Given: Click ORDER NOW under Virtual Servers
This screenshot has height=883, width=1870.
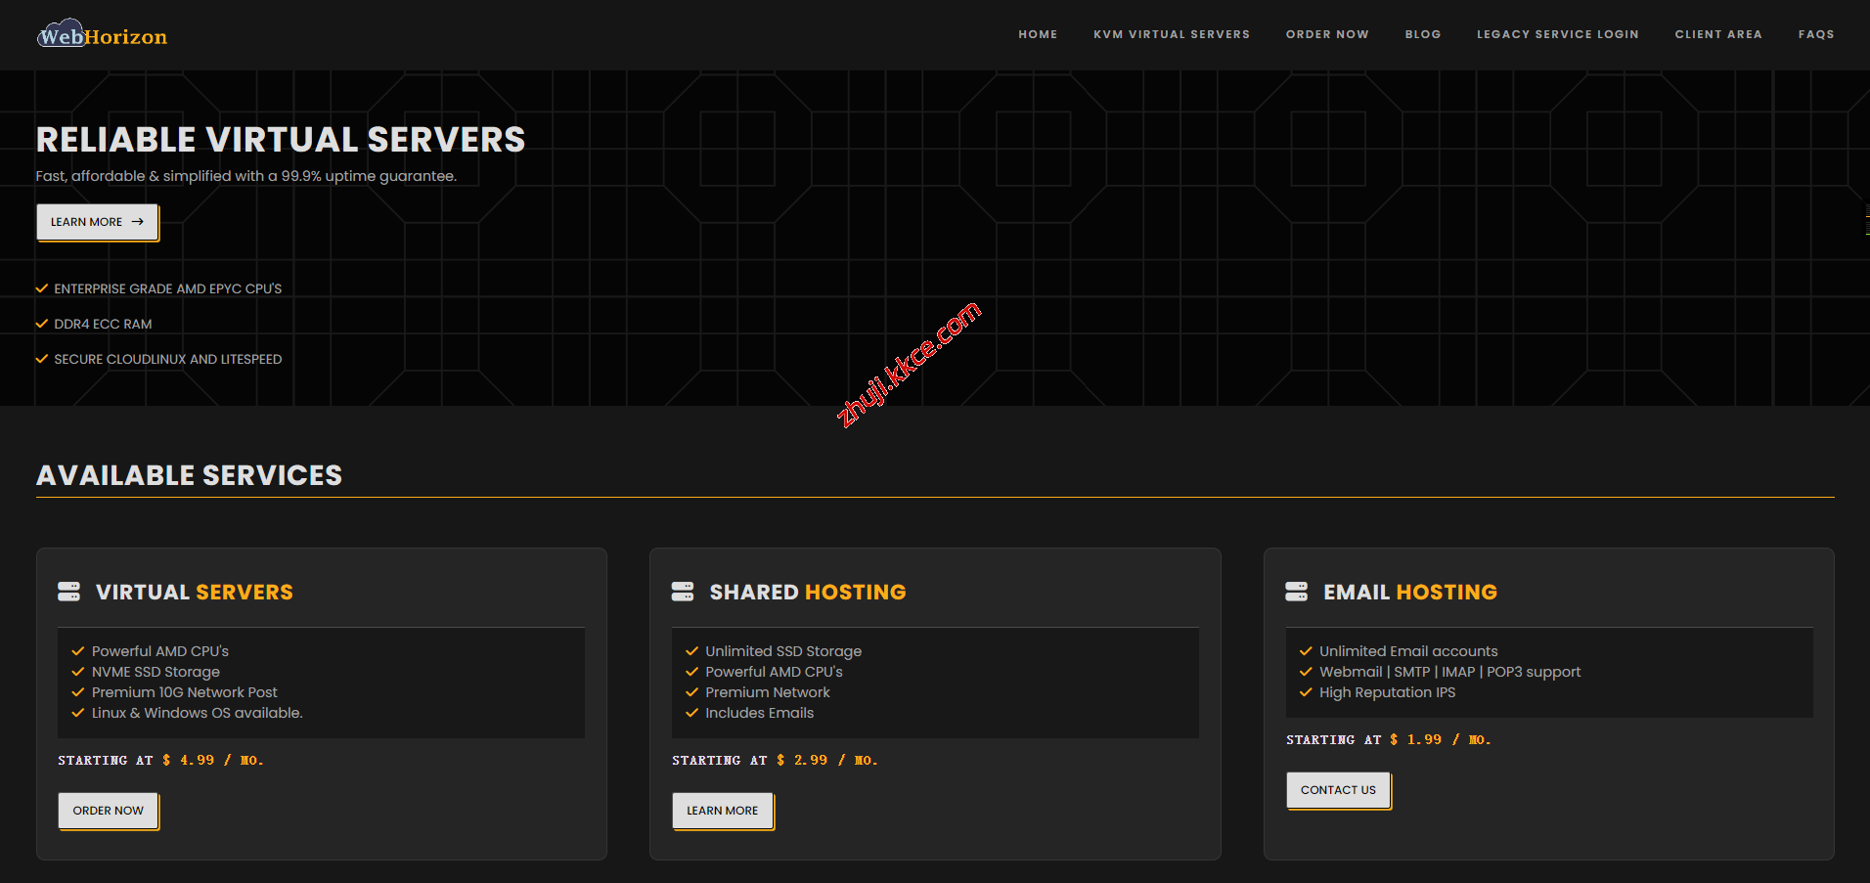Looking at the screenshot, I should point(108,810).
